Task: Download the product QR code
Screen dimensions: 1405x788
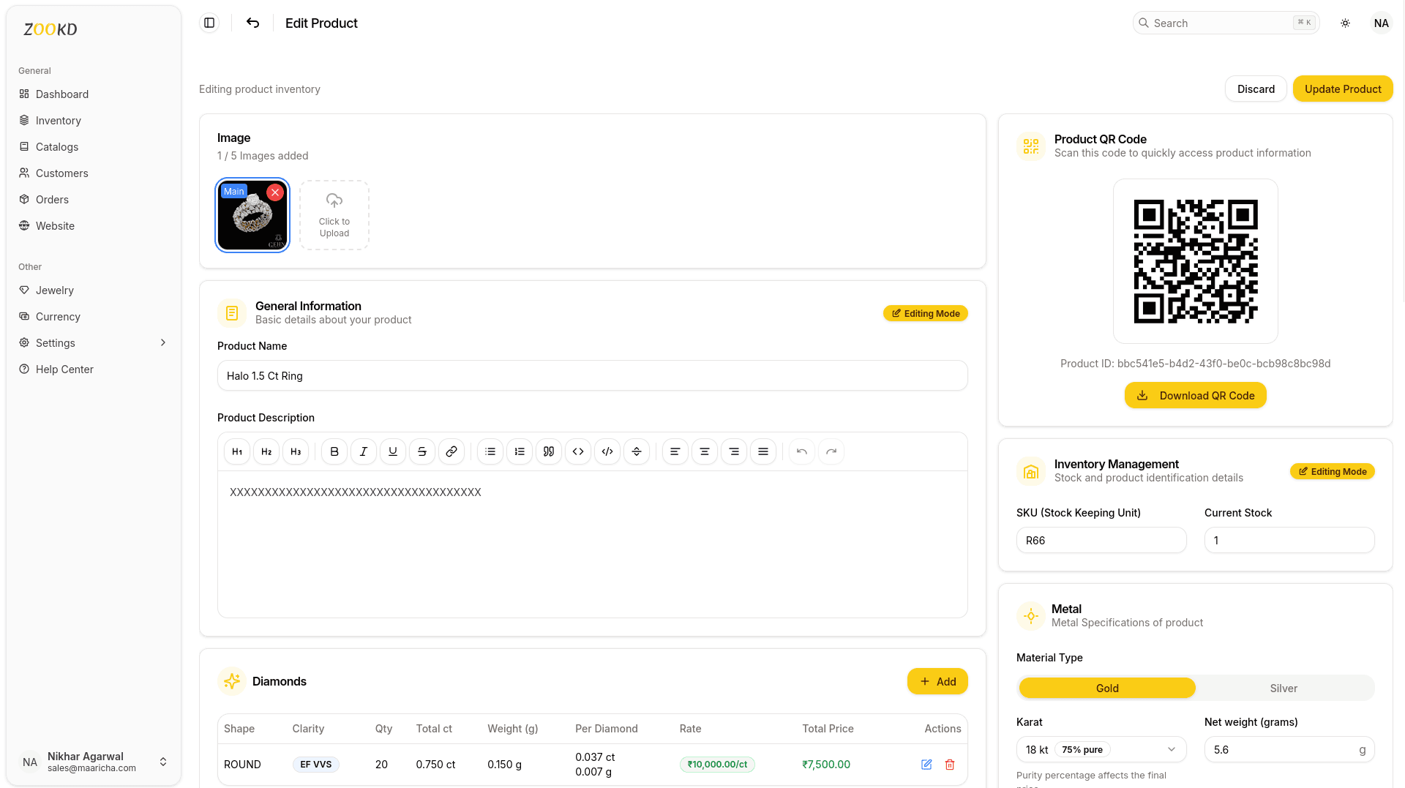Action: [x=1195, y=395]
